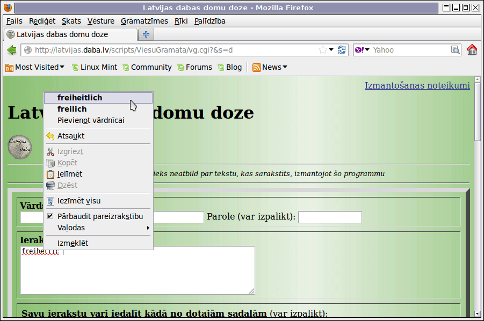Image resolution: width=484 pixels, height=321 pixels.
Task: Select Iezīmēt visu in context menu
Action: [x=98, y=201]
